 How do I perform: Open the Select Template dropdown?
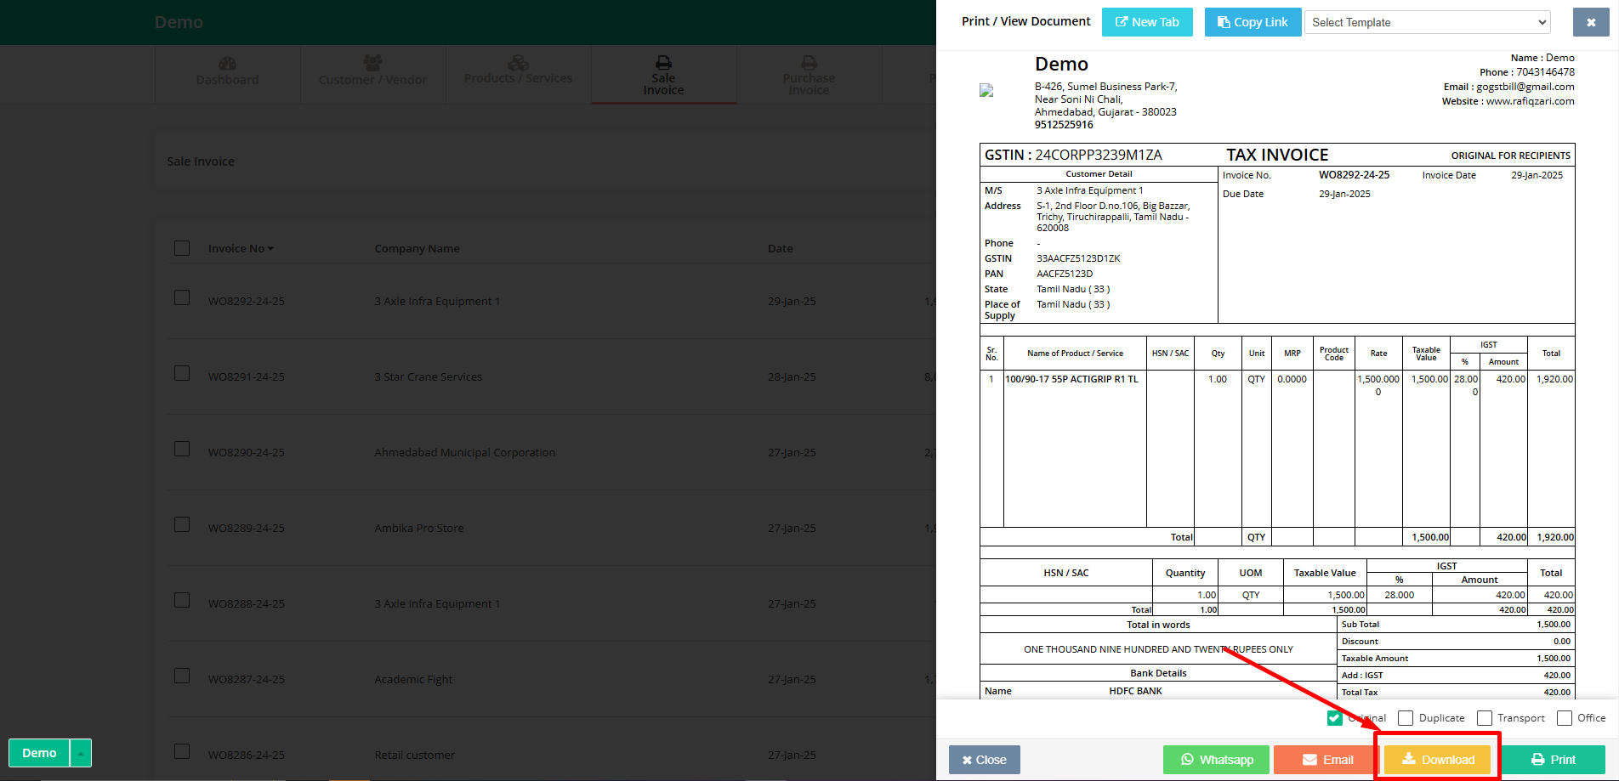1427,21
